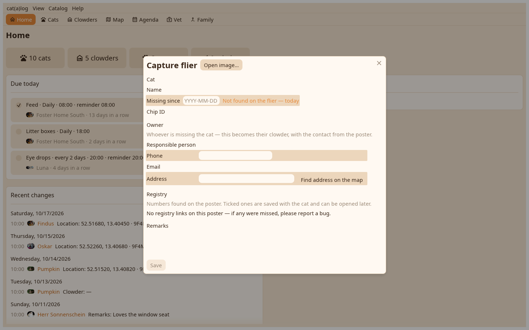Click the Herr Sonnenschein avatar thumbnail
This screenshot has width=529, height=330.
click(x=31, y=314)
